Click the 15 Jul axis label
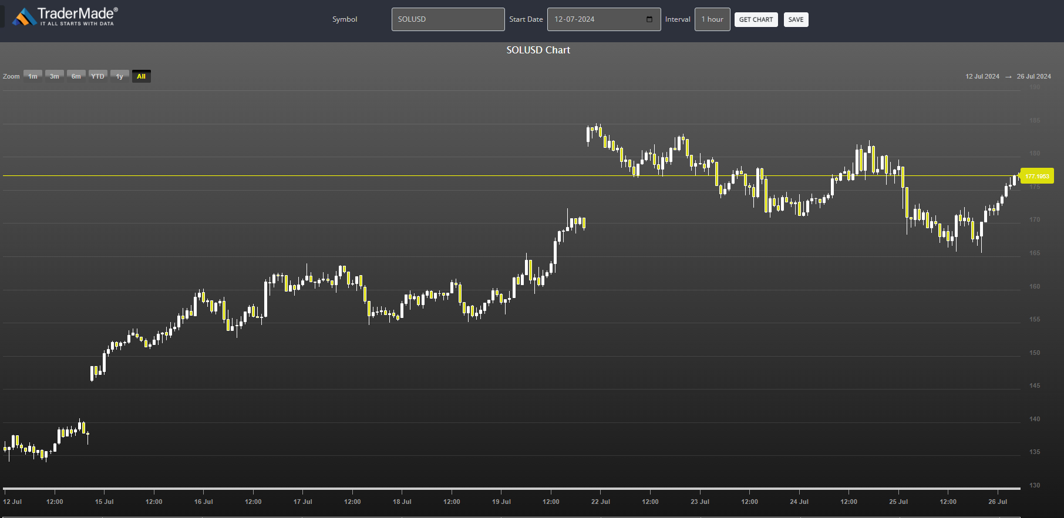Image resolution: width=1064 pixels, height=518 pixels. pyautogui.click(x=105, y=502)
